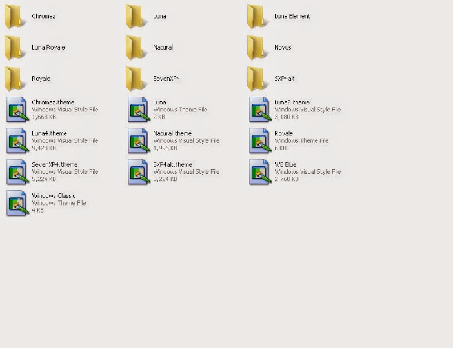Click the '2 KB' size text

[x=159, y=117]
